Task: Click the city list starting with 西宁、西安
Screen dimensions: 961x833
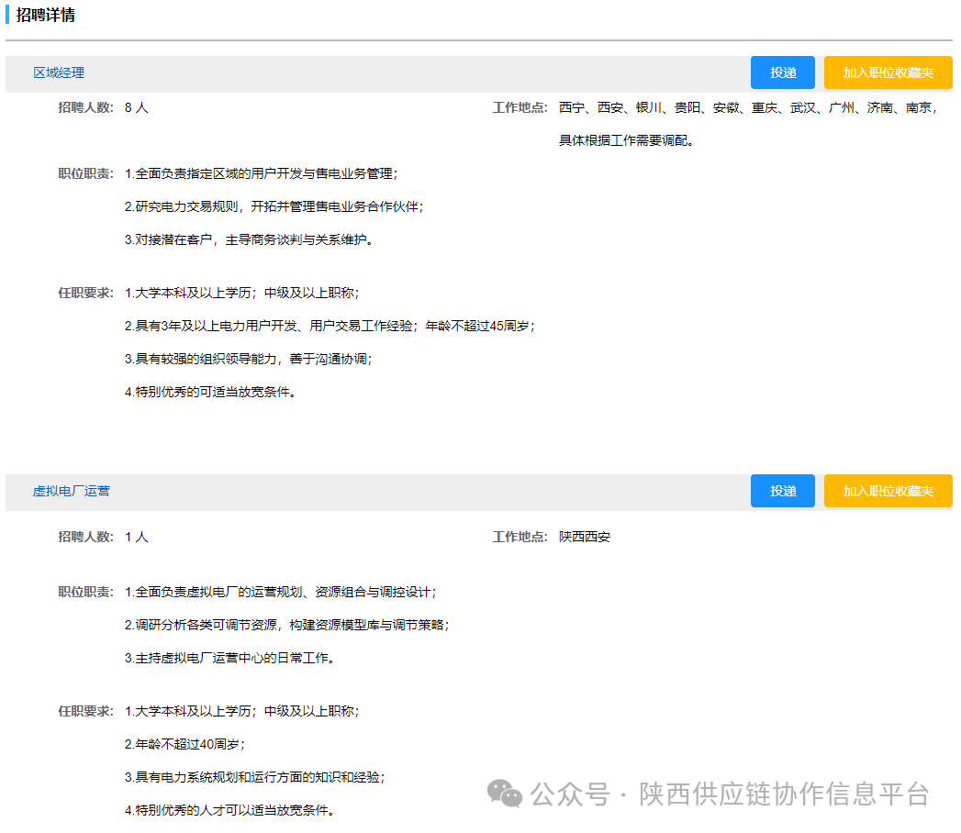Action: coord(748,108)
